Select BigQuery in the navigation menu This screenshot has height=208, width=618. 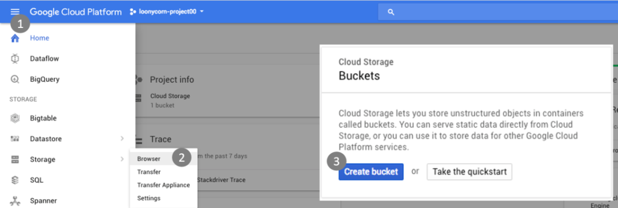45,79
